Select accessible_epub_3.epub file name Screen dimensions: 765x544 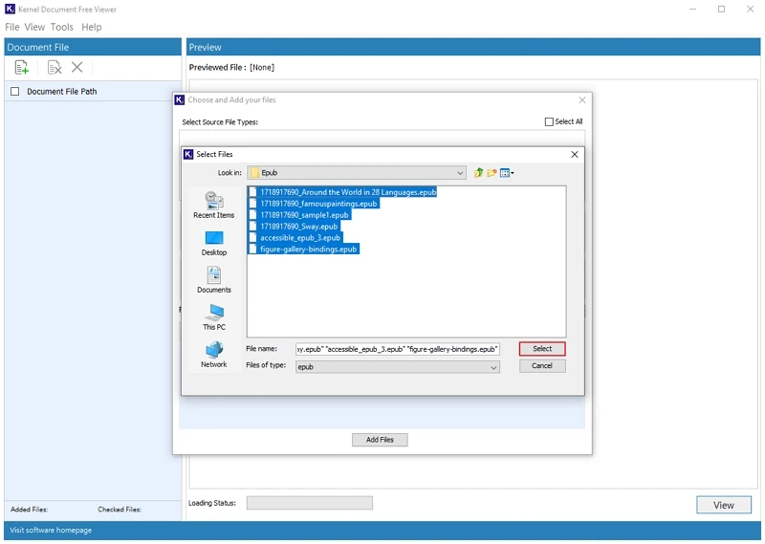(x=300, y=238)
